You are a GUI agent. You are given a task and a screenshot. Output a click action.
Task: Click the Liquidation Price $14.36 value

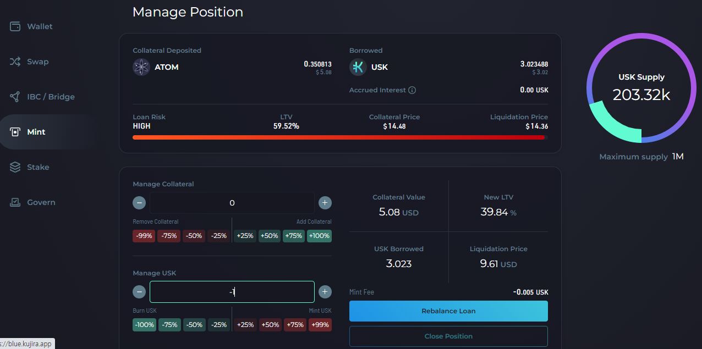coord(536,126)
